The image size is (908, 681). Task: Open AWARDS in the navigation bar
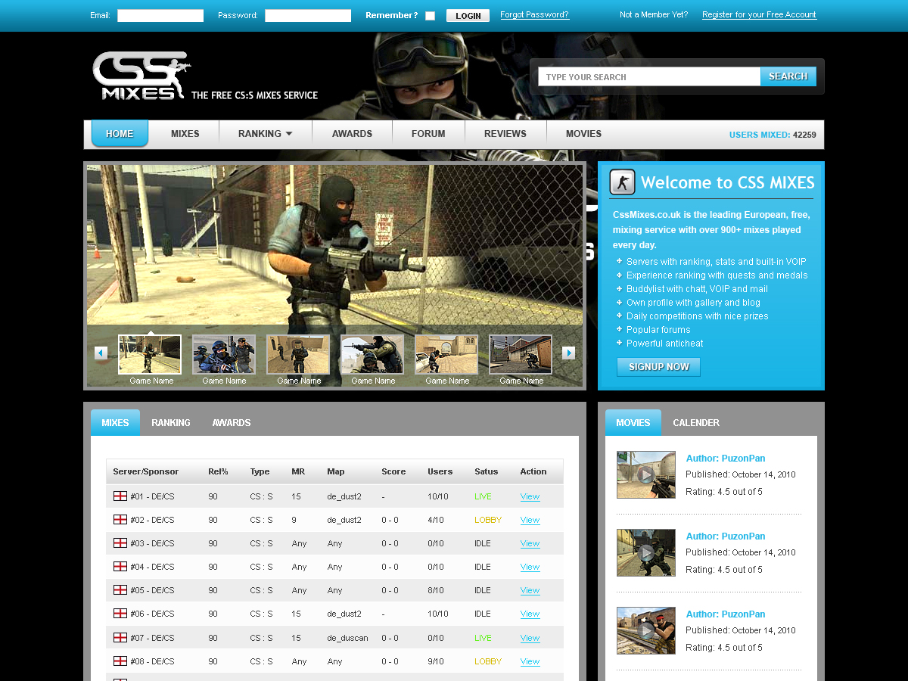pos(352,134)
